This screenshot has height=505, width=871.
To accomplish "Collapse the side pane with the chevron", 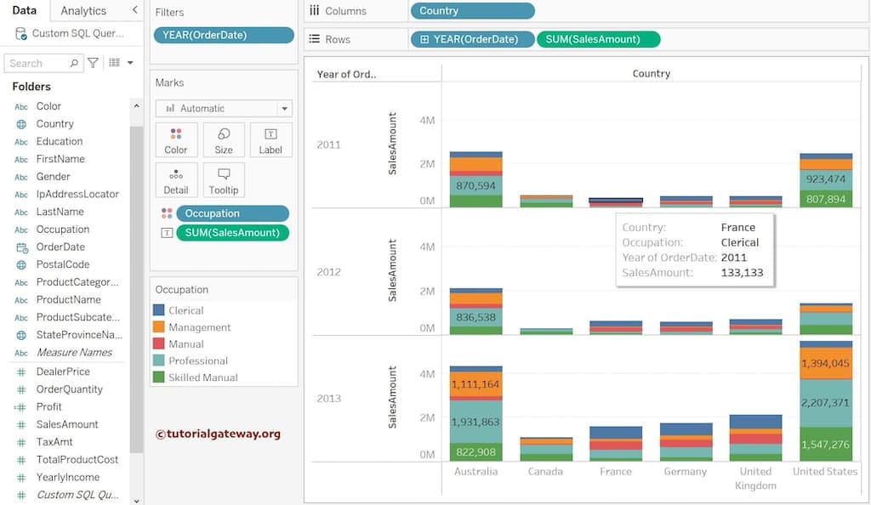I will coord(135,10).
